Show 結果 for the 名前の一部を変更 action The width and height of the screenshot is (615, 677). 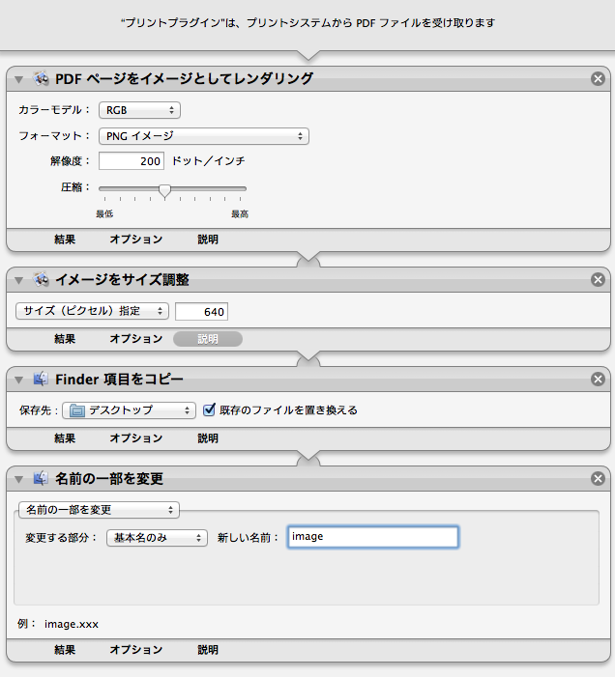tap(65, 650)
